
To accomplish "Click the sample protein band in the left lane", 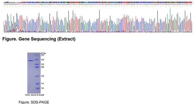I will coord(31,61).
